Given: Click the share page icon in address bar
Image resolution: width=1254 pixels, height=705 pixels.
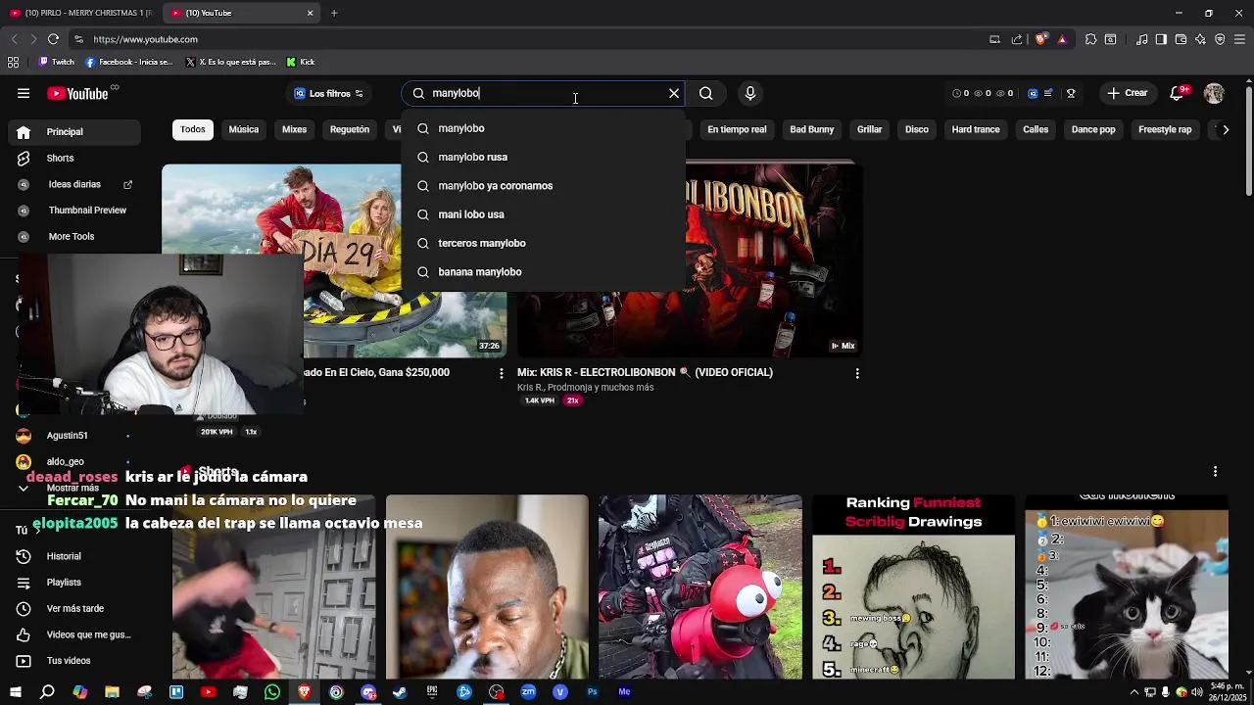Looking at the screenshot, I should click(1017, 39).
